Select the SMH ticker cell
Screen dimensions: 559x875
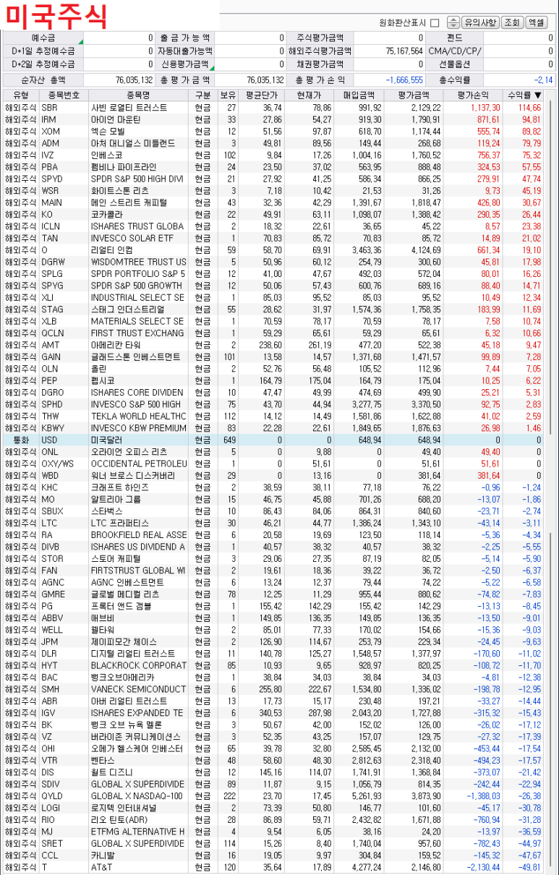pyautogui.click(x=64, y=689)
